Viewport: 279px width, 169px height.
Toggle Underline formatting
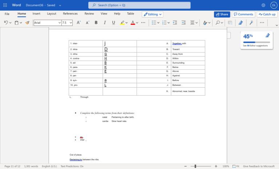[x=113, y=23]
